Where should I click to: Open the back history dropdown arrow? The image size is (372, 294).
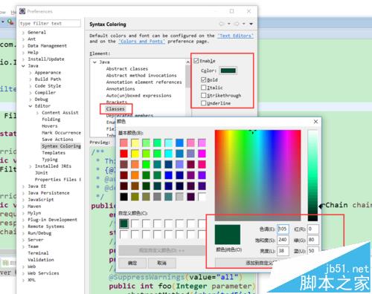(x=229, y=24)
